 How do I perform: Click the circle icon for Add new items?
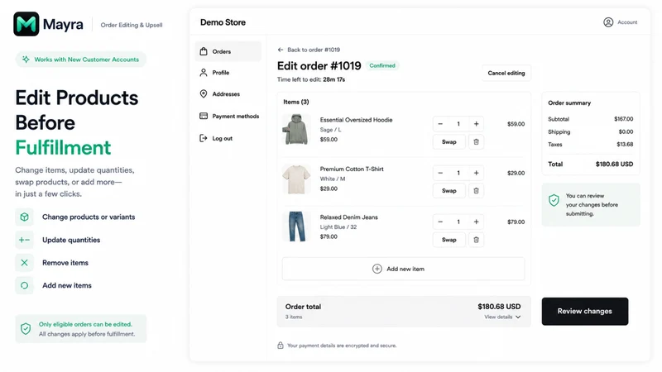pyautogui.click(x=25, y=285)
